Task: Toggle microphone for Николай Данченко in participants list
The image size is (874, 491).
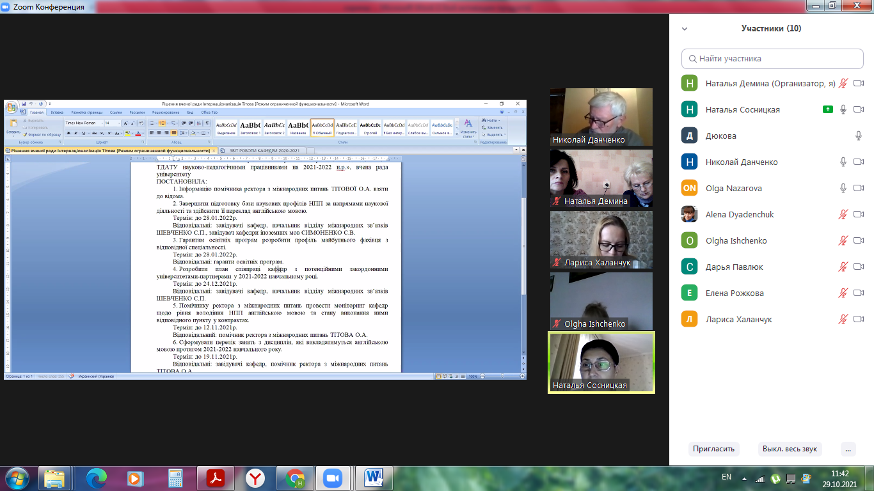Action: click(843, 162)
